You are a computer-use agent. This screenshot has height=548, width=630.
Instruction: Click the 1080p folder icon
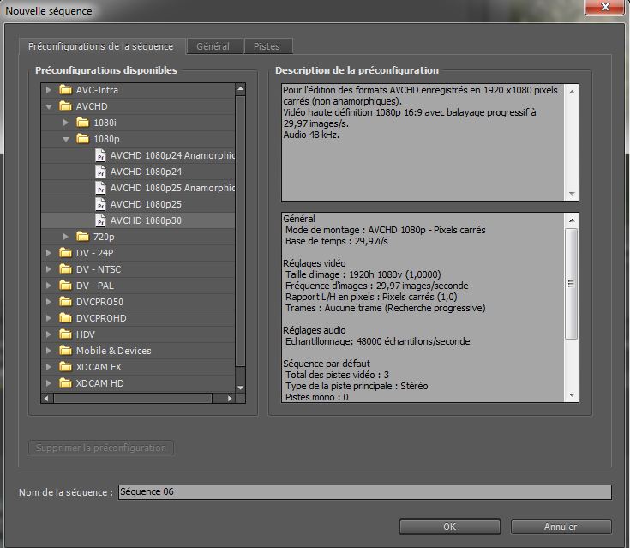coord(82,139)
